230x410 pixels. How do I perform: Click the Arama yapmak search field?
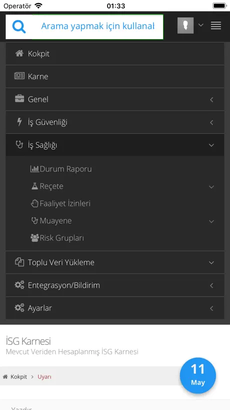98,27
